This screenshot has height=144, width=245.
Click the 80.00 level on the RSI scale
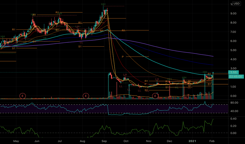tap(234, 103)
